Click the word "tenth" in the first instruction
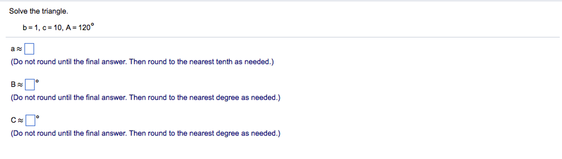This screenshot has height=159, width=562. (x=224, y=62)
